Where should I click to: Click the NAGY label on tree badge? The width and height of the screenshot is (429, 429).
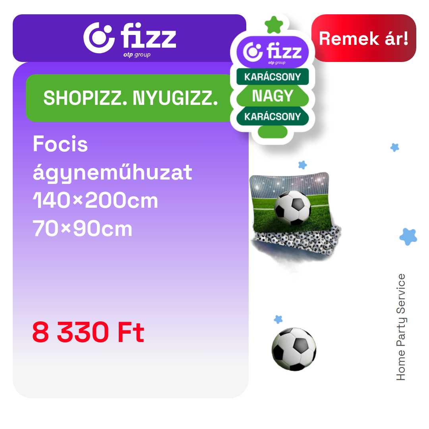click(x=272, y=96)
